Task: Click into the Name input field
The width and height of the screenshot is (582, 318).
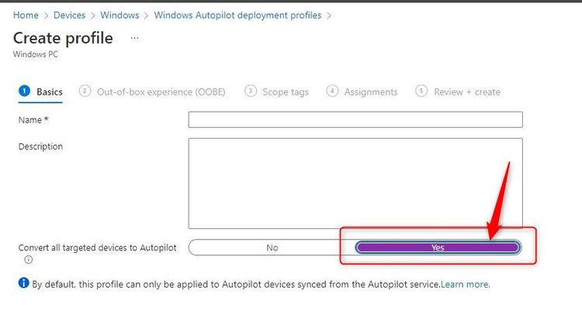Action: (355, 119)
